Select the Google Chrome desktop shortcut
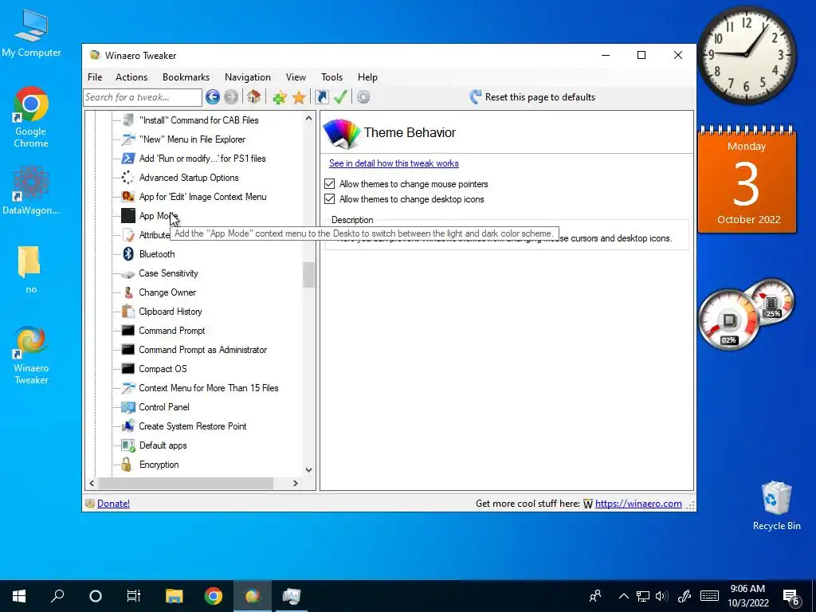The image size is (816, 612). (x=31, y=118)
